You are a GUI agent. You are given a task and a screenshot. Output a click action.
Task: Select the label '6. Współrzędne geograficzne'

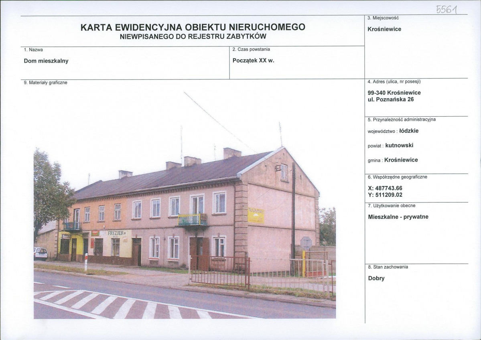(397, 177)
